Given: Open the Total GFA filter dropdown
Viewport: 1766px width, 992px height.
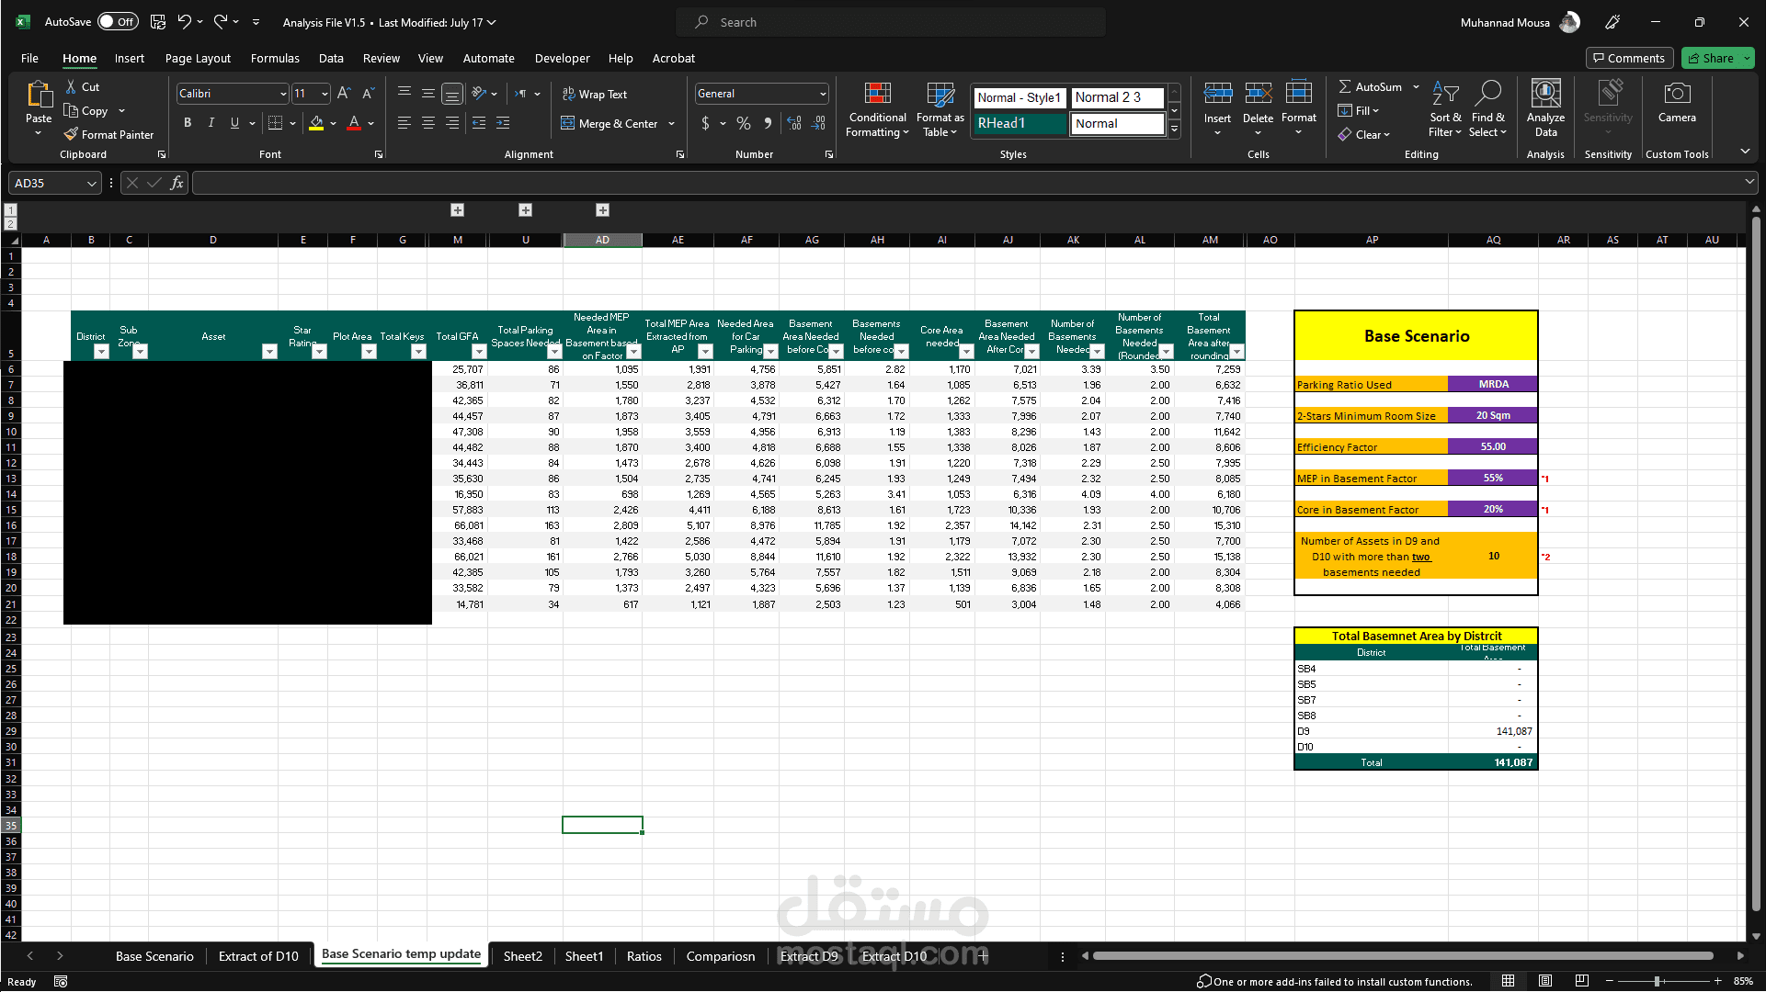Looking at the screenshot, I should (x=479, y=352).
